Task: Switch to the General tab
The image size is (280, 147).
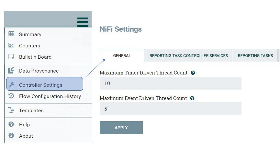Action: tap(122, 56)
